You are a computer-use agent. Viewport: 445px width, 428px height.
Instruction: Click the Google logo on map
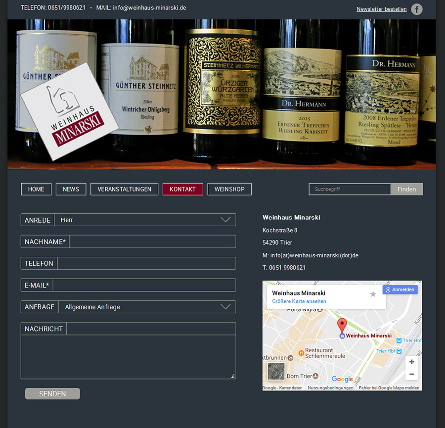coord(342,379)
